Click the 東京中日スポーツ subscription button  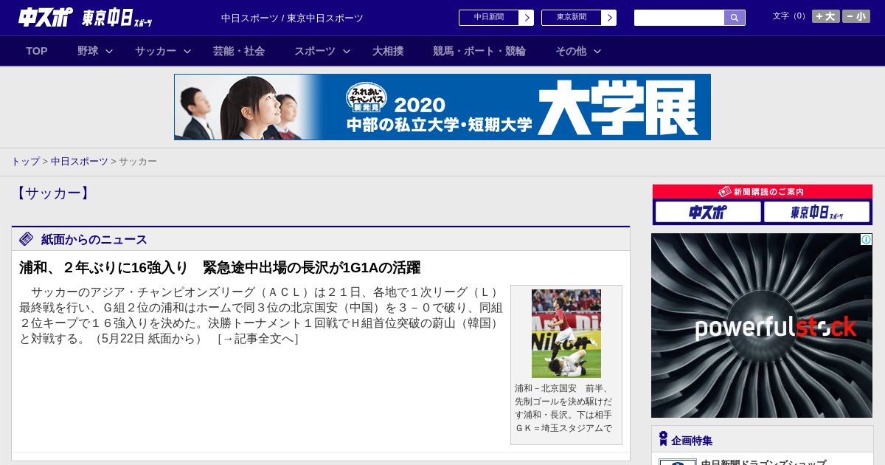pyautogui.click(x=816, y=212)
